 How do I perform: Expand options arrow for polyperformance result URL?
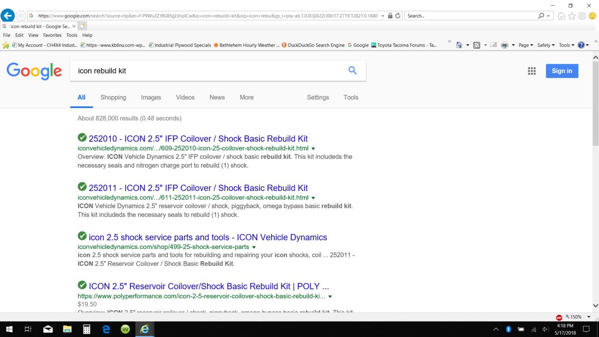pos(330,296)
